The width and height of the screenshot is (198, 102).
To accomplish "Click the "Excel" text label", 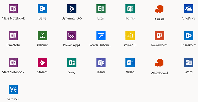I will point(101,18).
